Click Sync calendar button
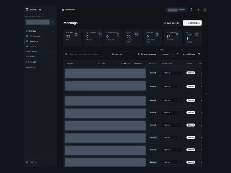 pyautogui.click(x=172, y=23)
